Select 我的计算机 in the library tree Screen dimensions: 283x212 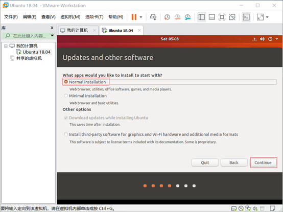27,46
